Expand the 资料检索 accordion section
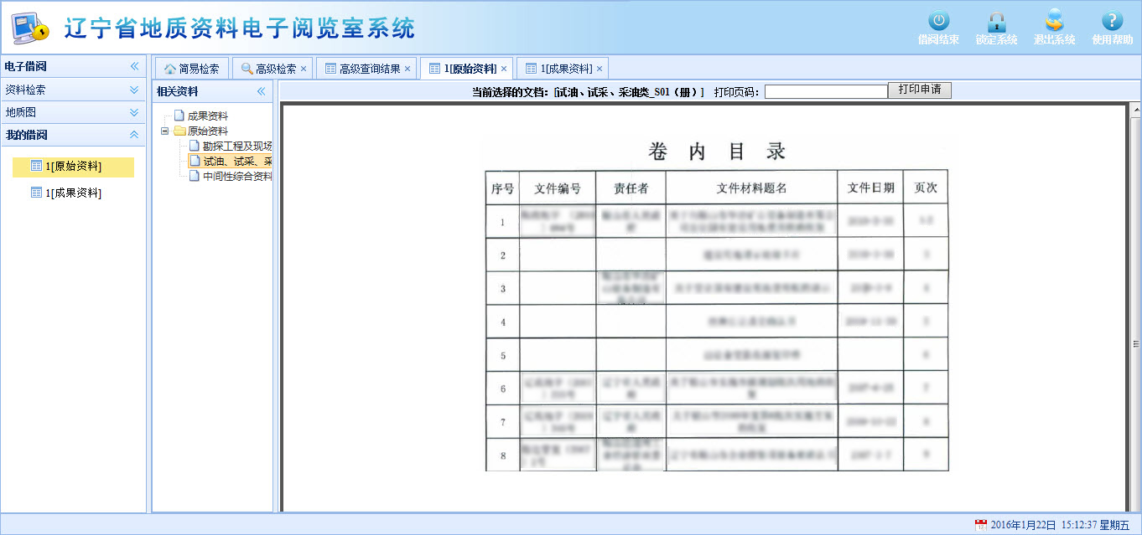Screen dimensions: 1142x535 (x=134, y=90)
